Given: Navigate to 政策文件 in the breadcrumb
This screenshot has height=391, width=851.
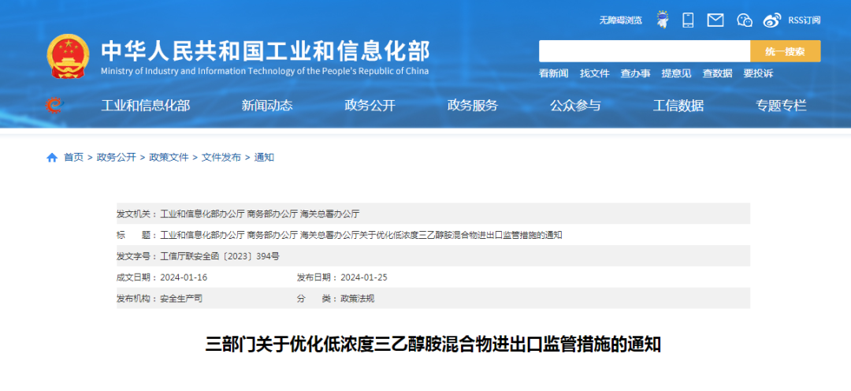Looking at the screenshot, I should (x=169, y=158).
